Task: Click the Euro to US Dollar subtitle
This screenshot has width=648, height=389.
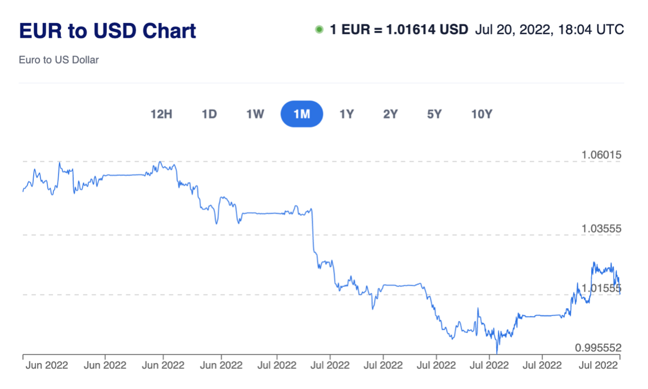Action: (58, 60)
